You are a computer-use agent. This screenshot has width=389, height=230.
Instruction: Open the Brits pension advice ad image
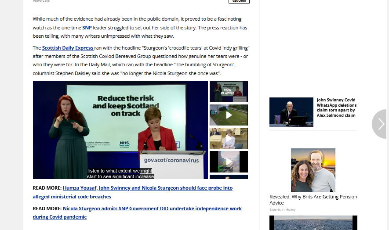tap(313, 170)
